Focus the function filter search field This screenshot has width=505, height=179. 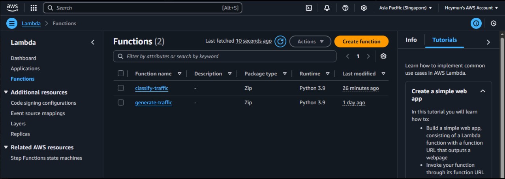[225, 56]
